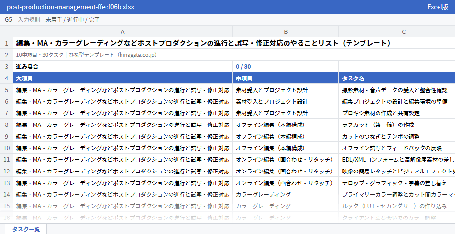Click オフライン編集（本編構成） in row 10
The width and height of the screenshot is (455, 234).
[286, 148]
